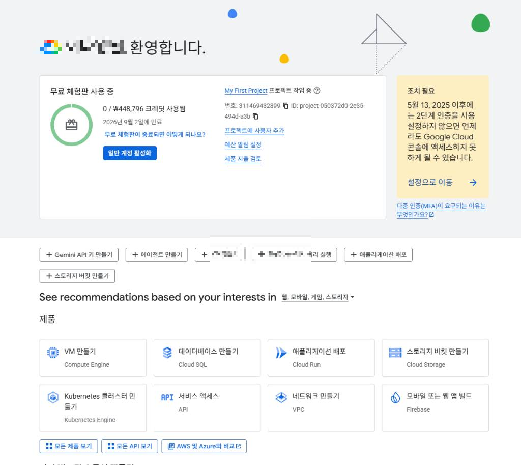521x465 pixels.
Task: Copy the project ID ending 494d-a3b
Action: (x=255, y=116)
